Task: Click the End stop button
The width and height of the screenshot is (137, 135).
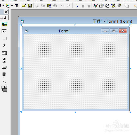Action: tap(89, 6)
